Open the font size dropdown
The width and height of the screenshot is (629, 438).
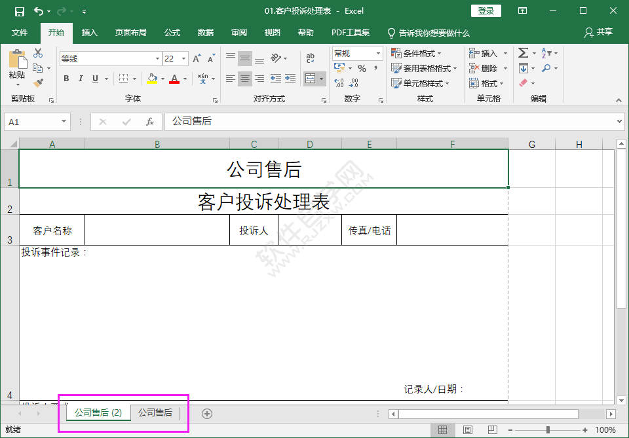point(183,58)
